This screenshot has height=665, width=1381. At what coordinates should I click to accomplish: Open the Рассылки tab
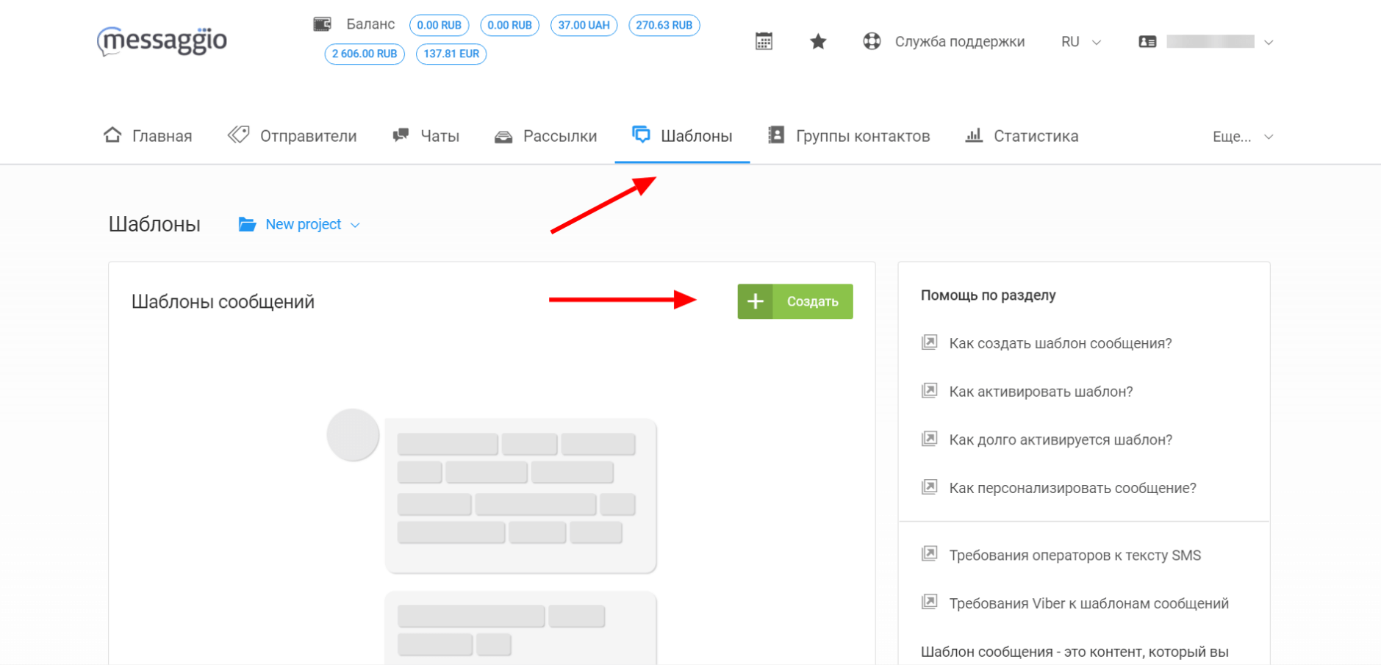(x=545, y=136)
